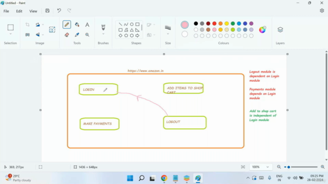Expand the Selection options arrow

click(10, 34)
